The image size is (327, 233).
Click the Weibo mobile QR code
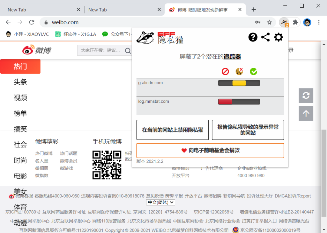coord(107,165)
